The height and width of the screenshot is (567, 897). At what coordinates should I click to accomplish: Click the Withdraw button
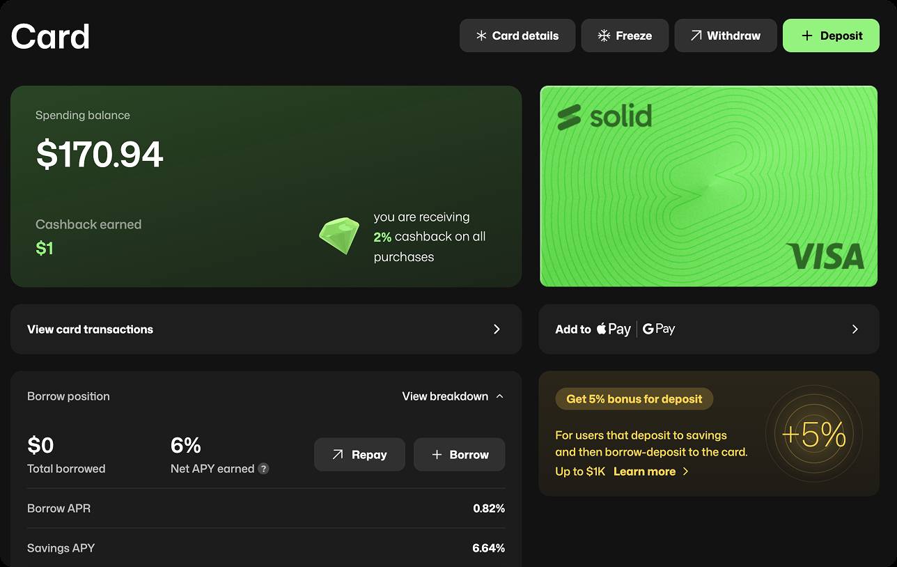[726, 36]
